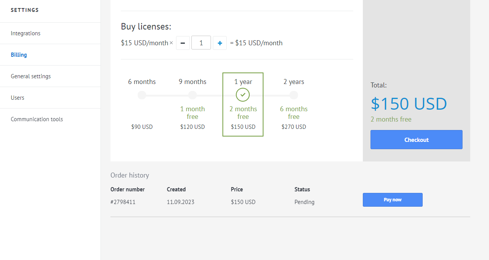Choose the $270 USD price option

coord(294,127)
